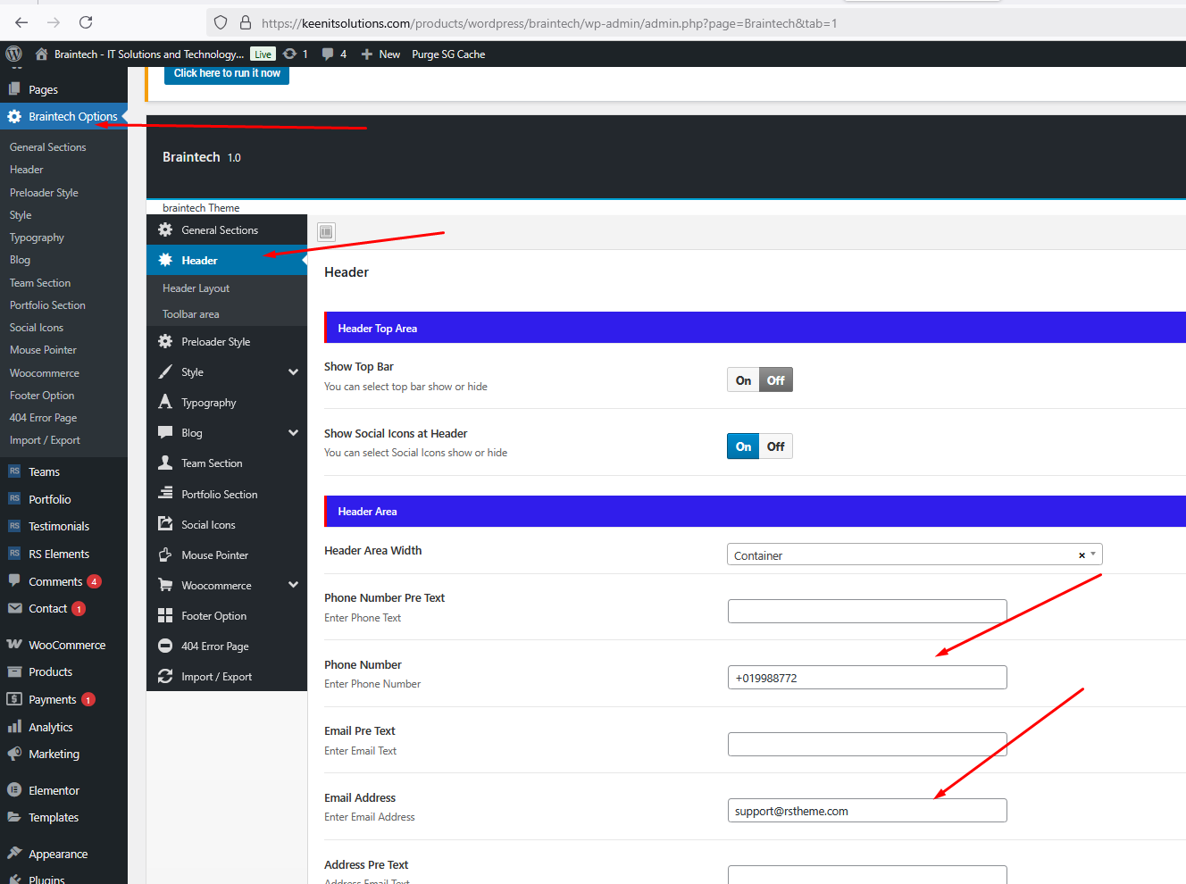Screen dimensions: 1186x884
Task: Open Import / Export in theme panel
Action: coord(227,677)
